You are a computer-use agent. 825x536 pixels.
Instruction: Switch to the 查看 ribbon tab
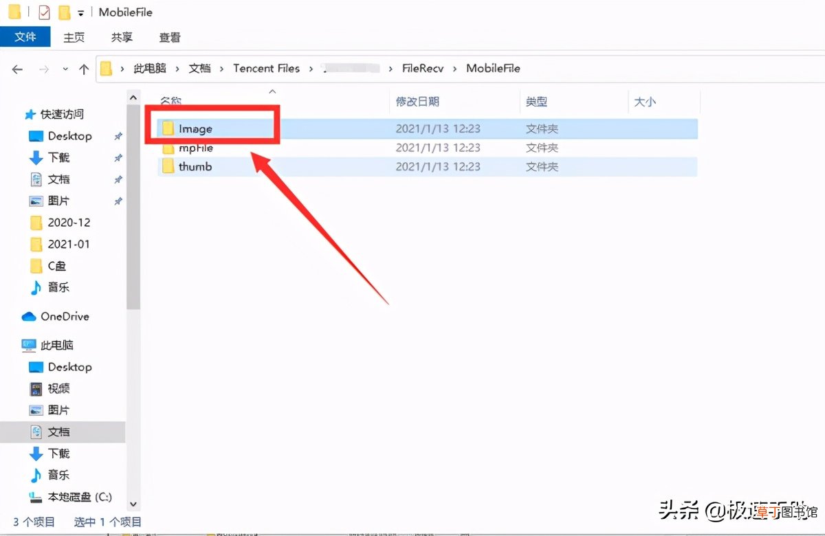(170, 38)
